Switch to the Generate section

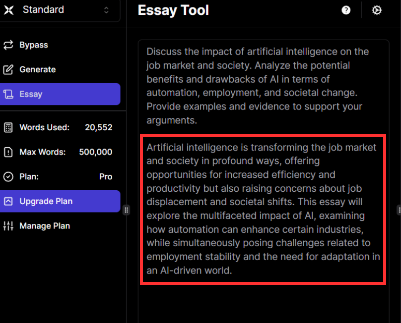[x=38, y=70]
